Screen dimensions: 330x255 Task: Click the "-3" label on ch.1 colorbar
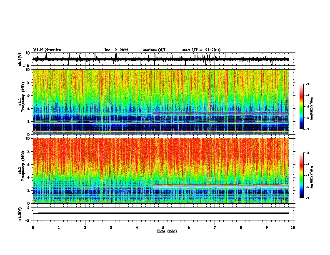pyautogui.click(x=307, y=84)
